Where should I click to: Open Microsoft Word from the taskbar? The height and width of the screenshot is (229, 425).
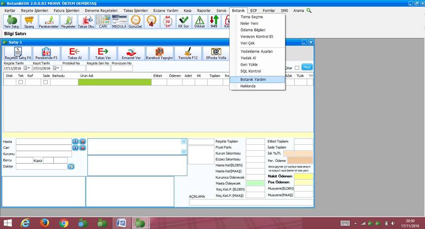pos(120,223)
